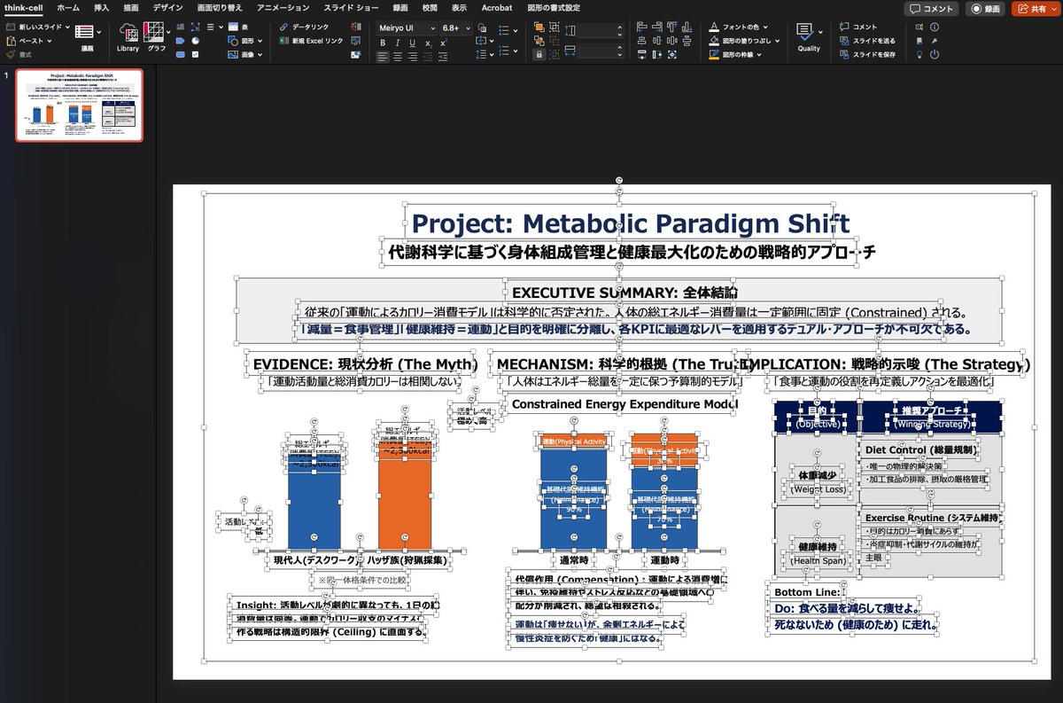Set text alignment to left
Viewport: 1063px width, 703px height.
[383, 56]
